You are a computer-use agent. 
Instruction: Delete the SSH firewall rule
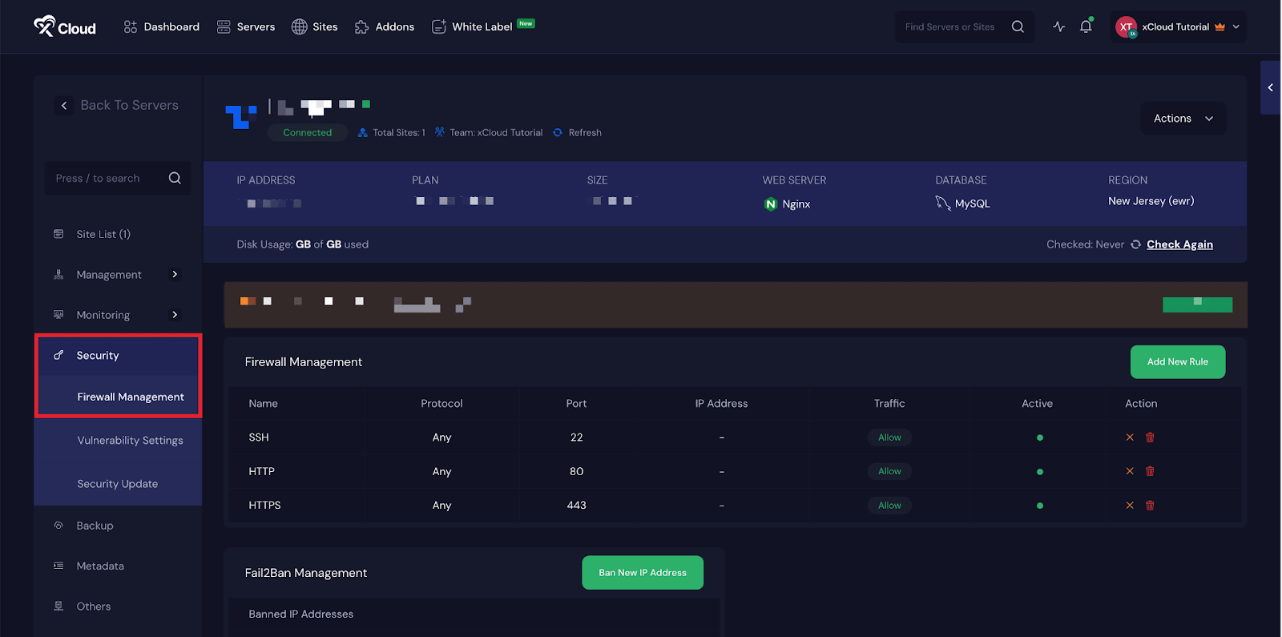point(1150,437)
